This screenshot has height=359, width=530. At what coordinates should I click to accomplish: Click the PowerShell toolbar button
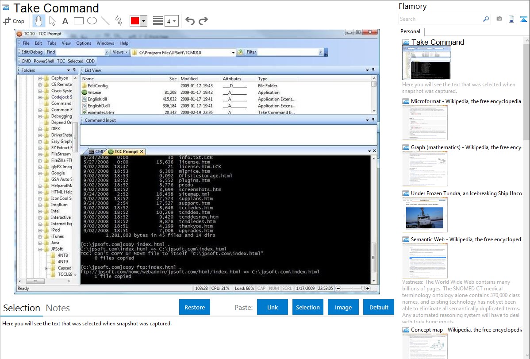(44, 61)
